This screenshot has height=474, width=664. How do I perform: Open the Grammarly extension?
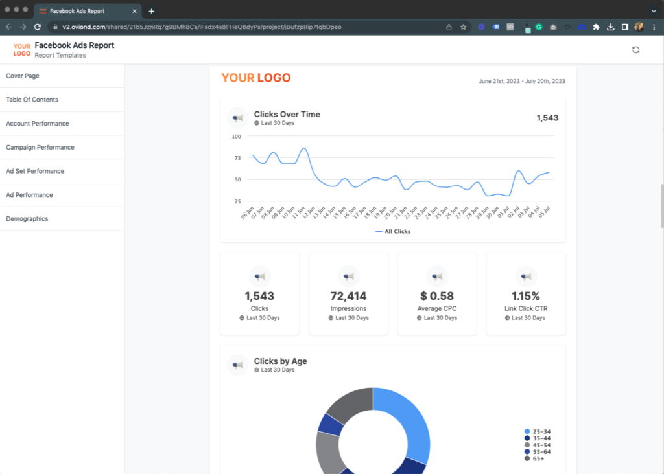(539, 27)
